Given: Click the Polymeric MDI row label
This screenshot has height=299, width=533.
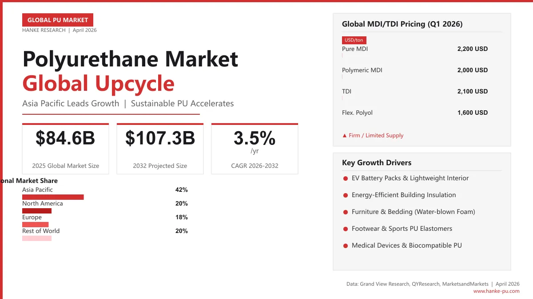Looking at the screenshot, I should [x=362, y=70].
